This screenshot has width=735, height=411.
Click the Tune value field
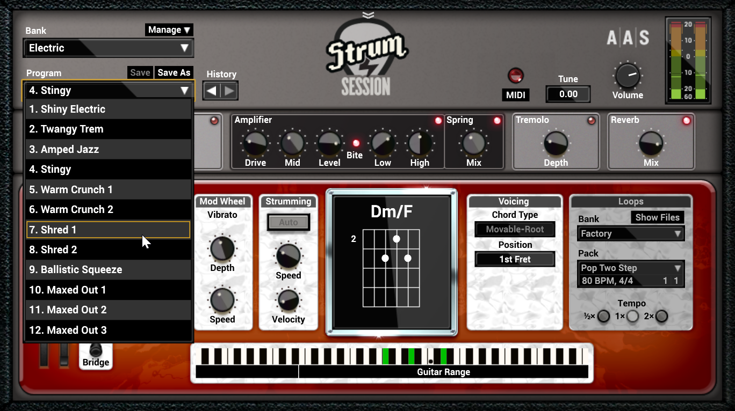tap(568, 94)
